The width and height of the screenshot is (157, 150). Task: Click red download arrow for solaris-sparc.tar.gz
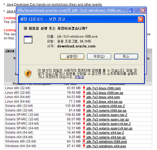click(x=84, y=119)
